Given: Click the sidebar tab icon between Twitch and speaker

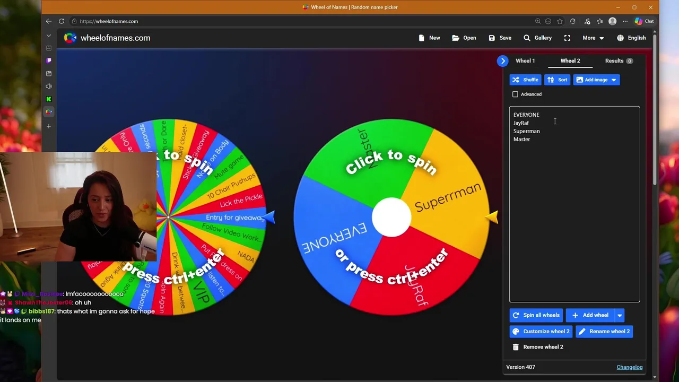Looking at the screenshot, I should [x=49, y=73].
